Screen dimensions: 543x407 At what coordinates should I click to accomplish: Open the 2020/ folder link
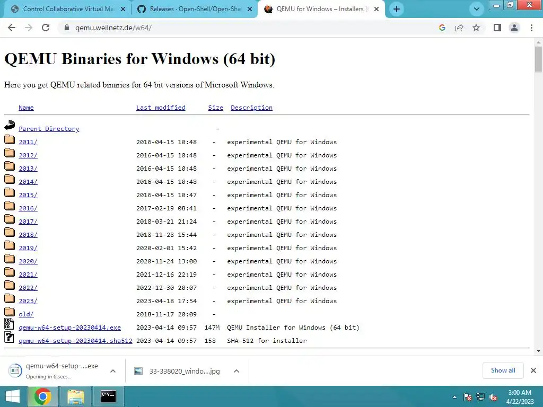28,261
